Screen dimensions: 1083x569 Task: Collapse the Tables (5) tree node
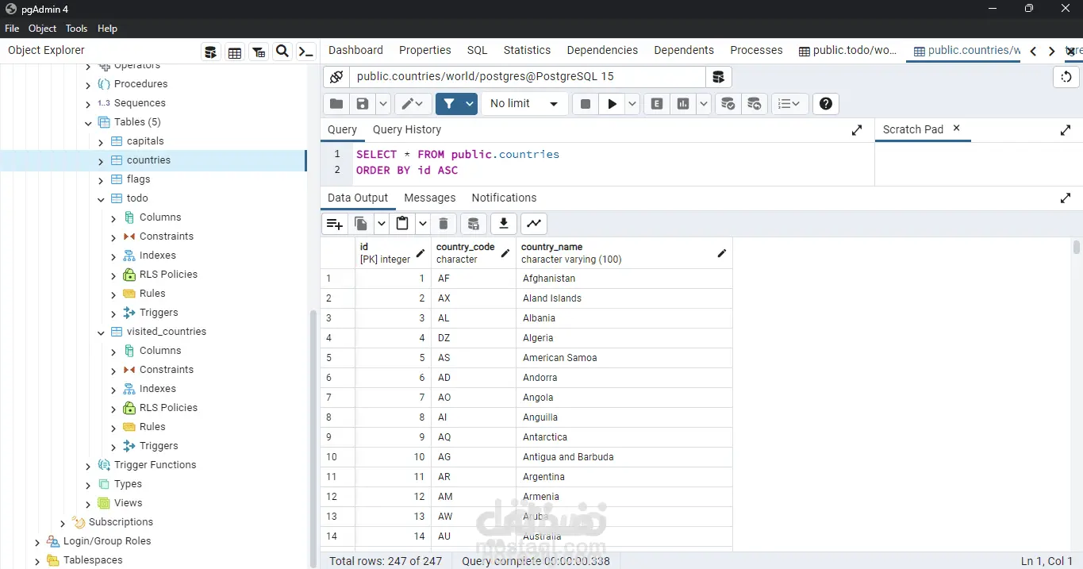coord(88,123)
